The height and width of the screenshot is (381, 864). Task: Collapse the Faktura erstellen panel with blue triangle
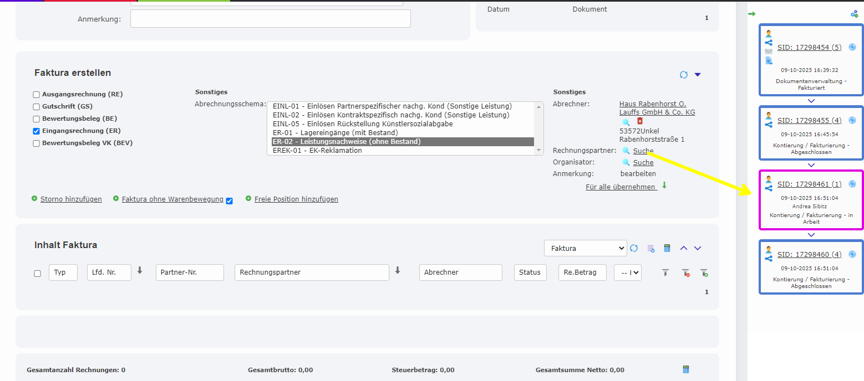tap(698, 75)
